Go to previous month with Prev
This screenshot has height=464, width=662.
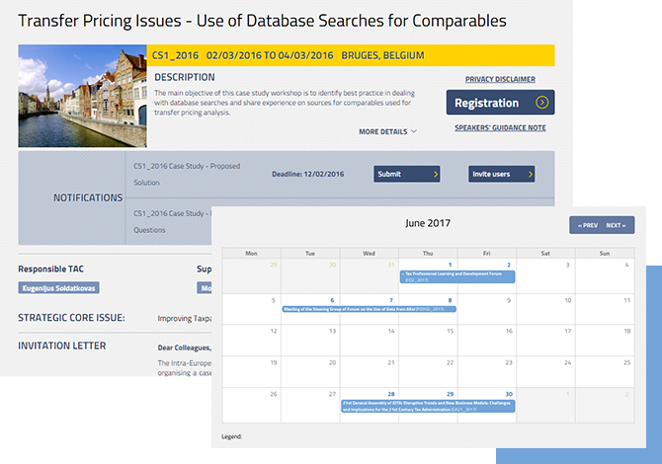coord(588,225)
